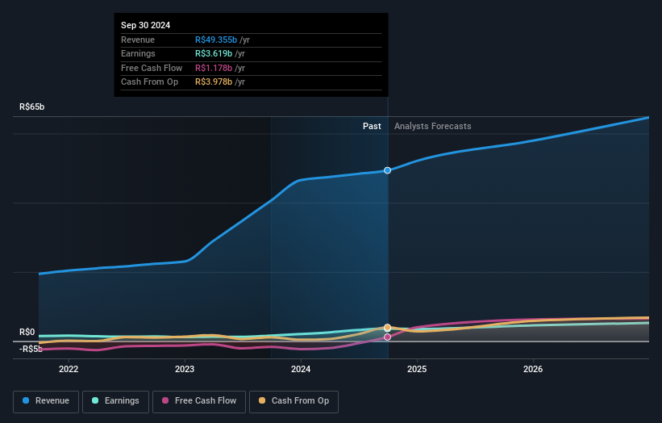Click the Cash From Op label in tooltip
Viewport: 662px width, 423px height.
click(x=149, y=82)
